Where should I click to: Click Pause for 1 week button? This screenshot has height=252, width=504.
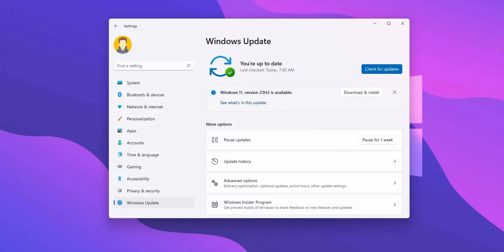(x=377, y=140)
